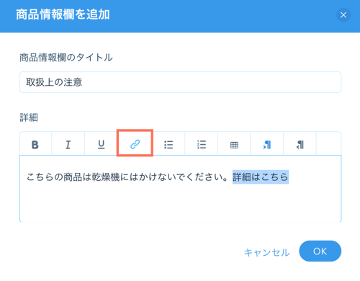Image resolution: width=360 pixels, height=281 pixels.
Task: Confirm with the OK button
Action: [x=320, y=251]
